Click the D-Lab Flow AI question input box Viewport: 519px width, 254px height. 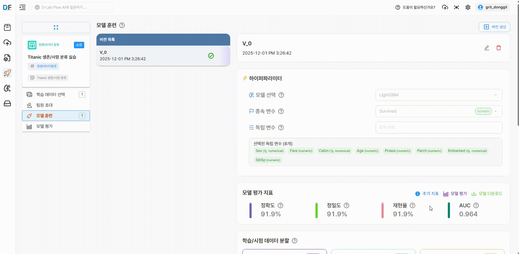[72, 7]
